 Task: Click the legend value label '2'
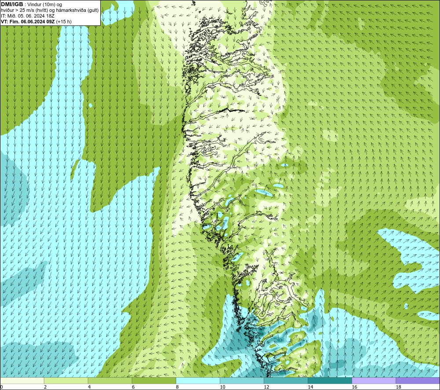[45, 387]
